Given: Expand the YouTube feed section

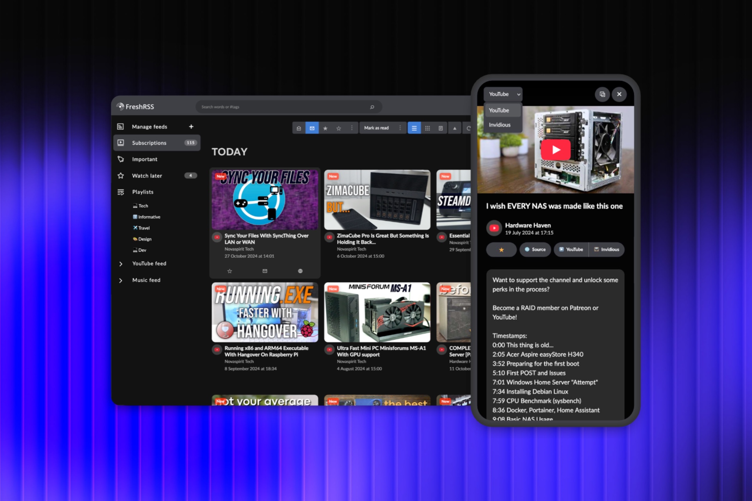Looking at the screenshot, I should pyautogui.click(x=121, y=263).
